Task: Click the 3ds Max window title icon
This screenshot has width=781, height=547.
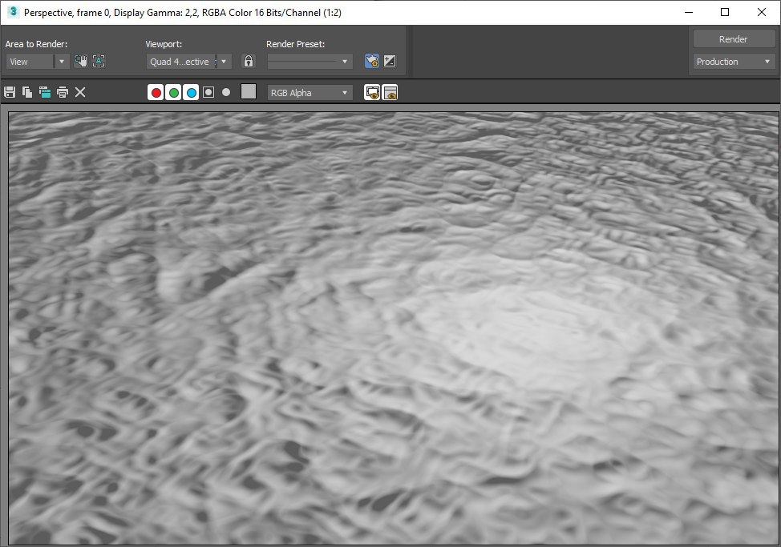Action: click(x=13, y=11)
